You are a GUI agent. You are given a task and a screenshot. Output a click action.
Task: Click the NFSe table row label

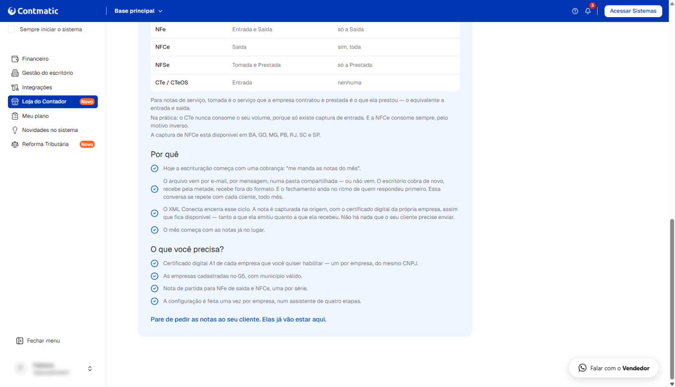[x=162, y=65]
